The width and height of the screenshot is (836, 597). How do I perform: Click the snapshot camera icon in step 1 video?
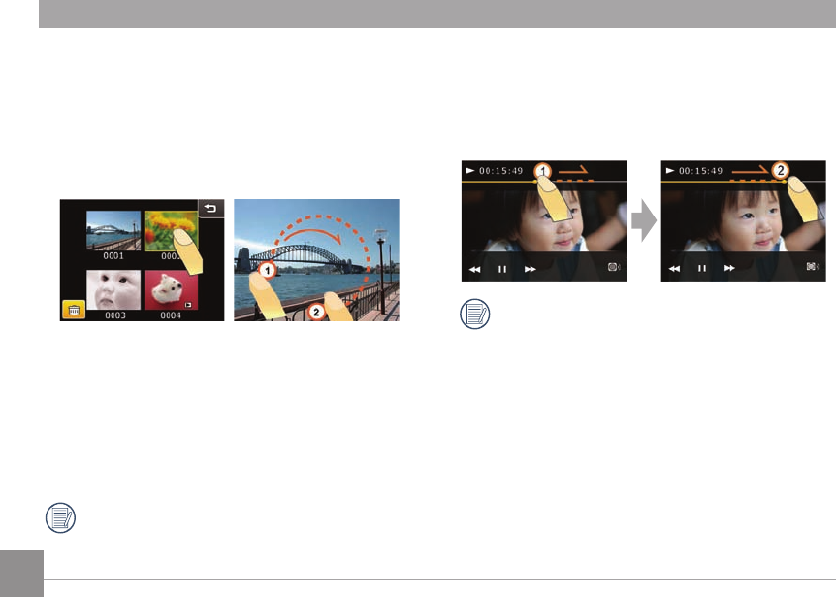point(614,267)
